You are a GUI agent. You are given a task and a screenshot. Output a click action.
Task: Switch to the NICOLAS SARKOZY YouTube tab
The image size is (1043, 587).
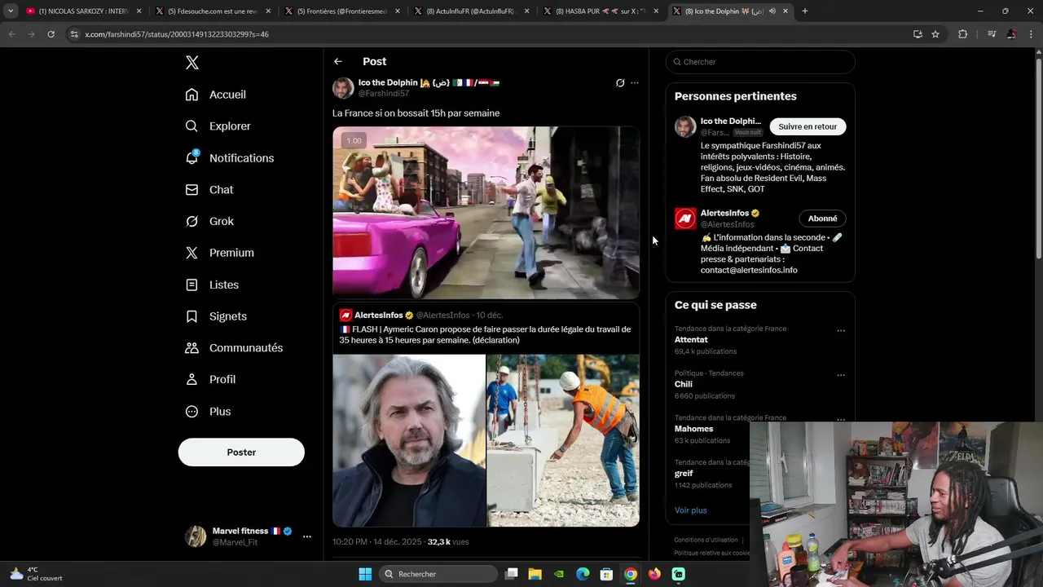click(x=84, y=11)
